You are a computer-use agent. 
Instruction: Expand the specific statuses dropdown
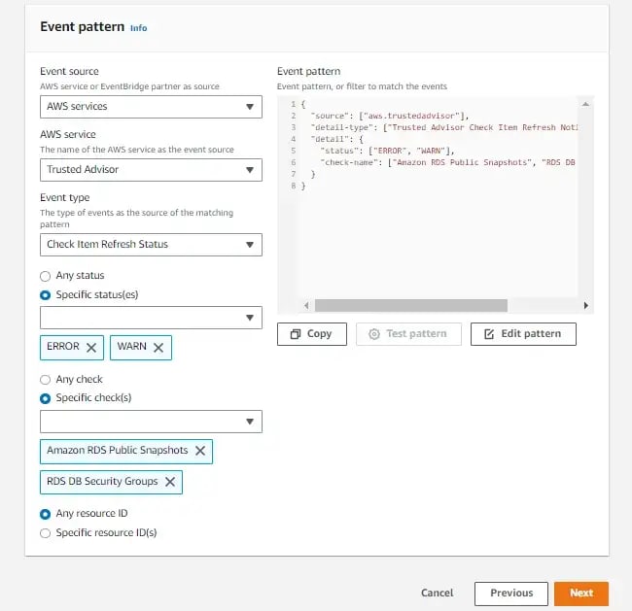(151, 318)
